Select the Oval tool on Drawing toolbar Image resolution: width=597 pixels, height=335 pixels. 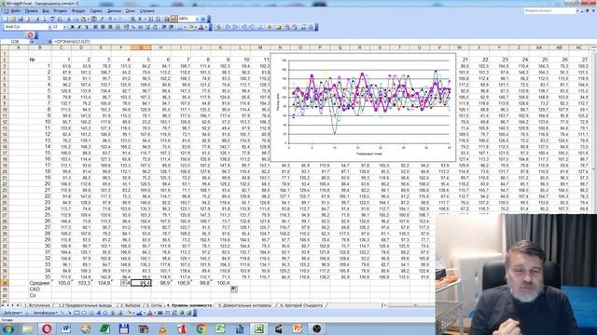pyautogui.click(x=84, y=314)
